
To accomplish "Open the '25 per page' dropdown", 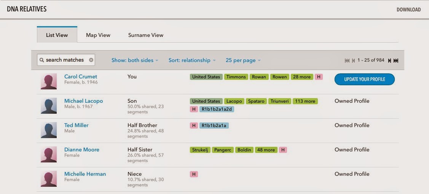I will pos(243,60).
